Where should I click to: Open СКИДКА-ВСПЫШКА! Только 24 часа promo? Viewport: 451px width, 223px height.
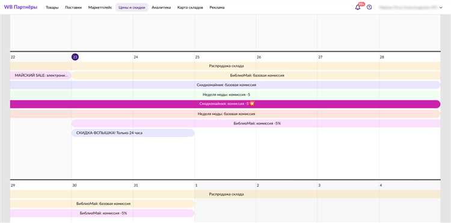pos(133,133)
